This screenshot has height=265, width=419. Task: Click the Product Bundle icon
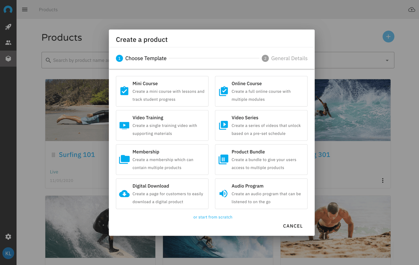coord(223,159)
